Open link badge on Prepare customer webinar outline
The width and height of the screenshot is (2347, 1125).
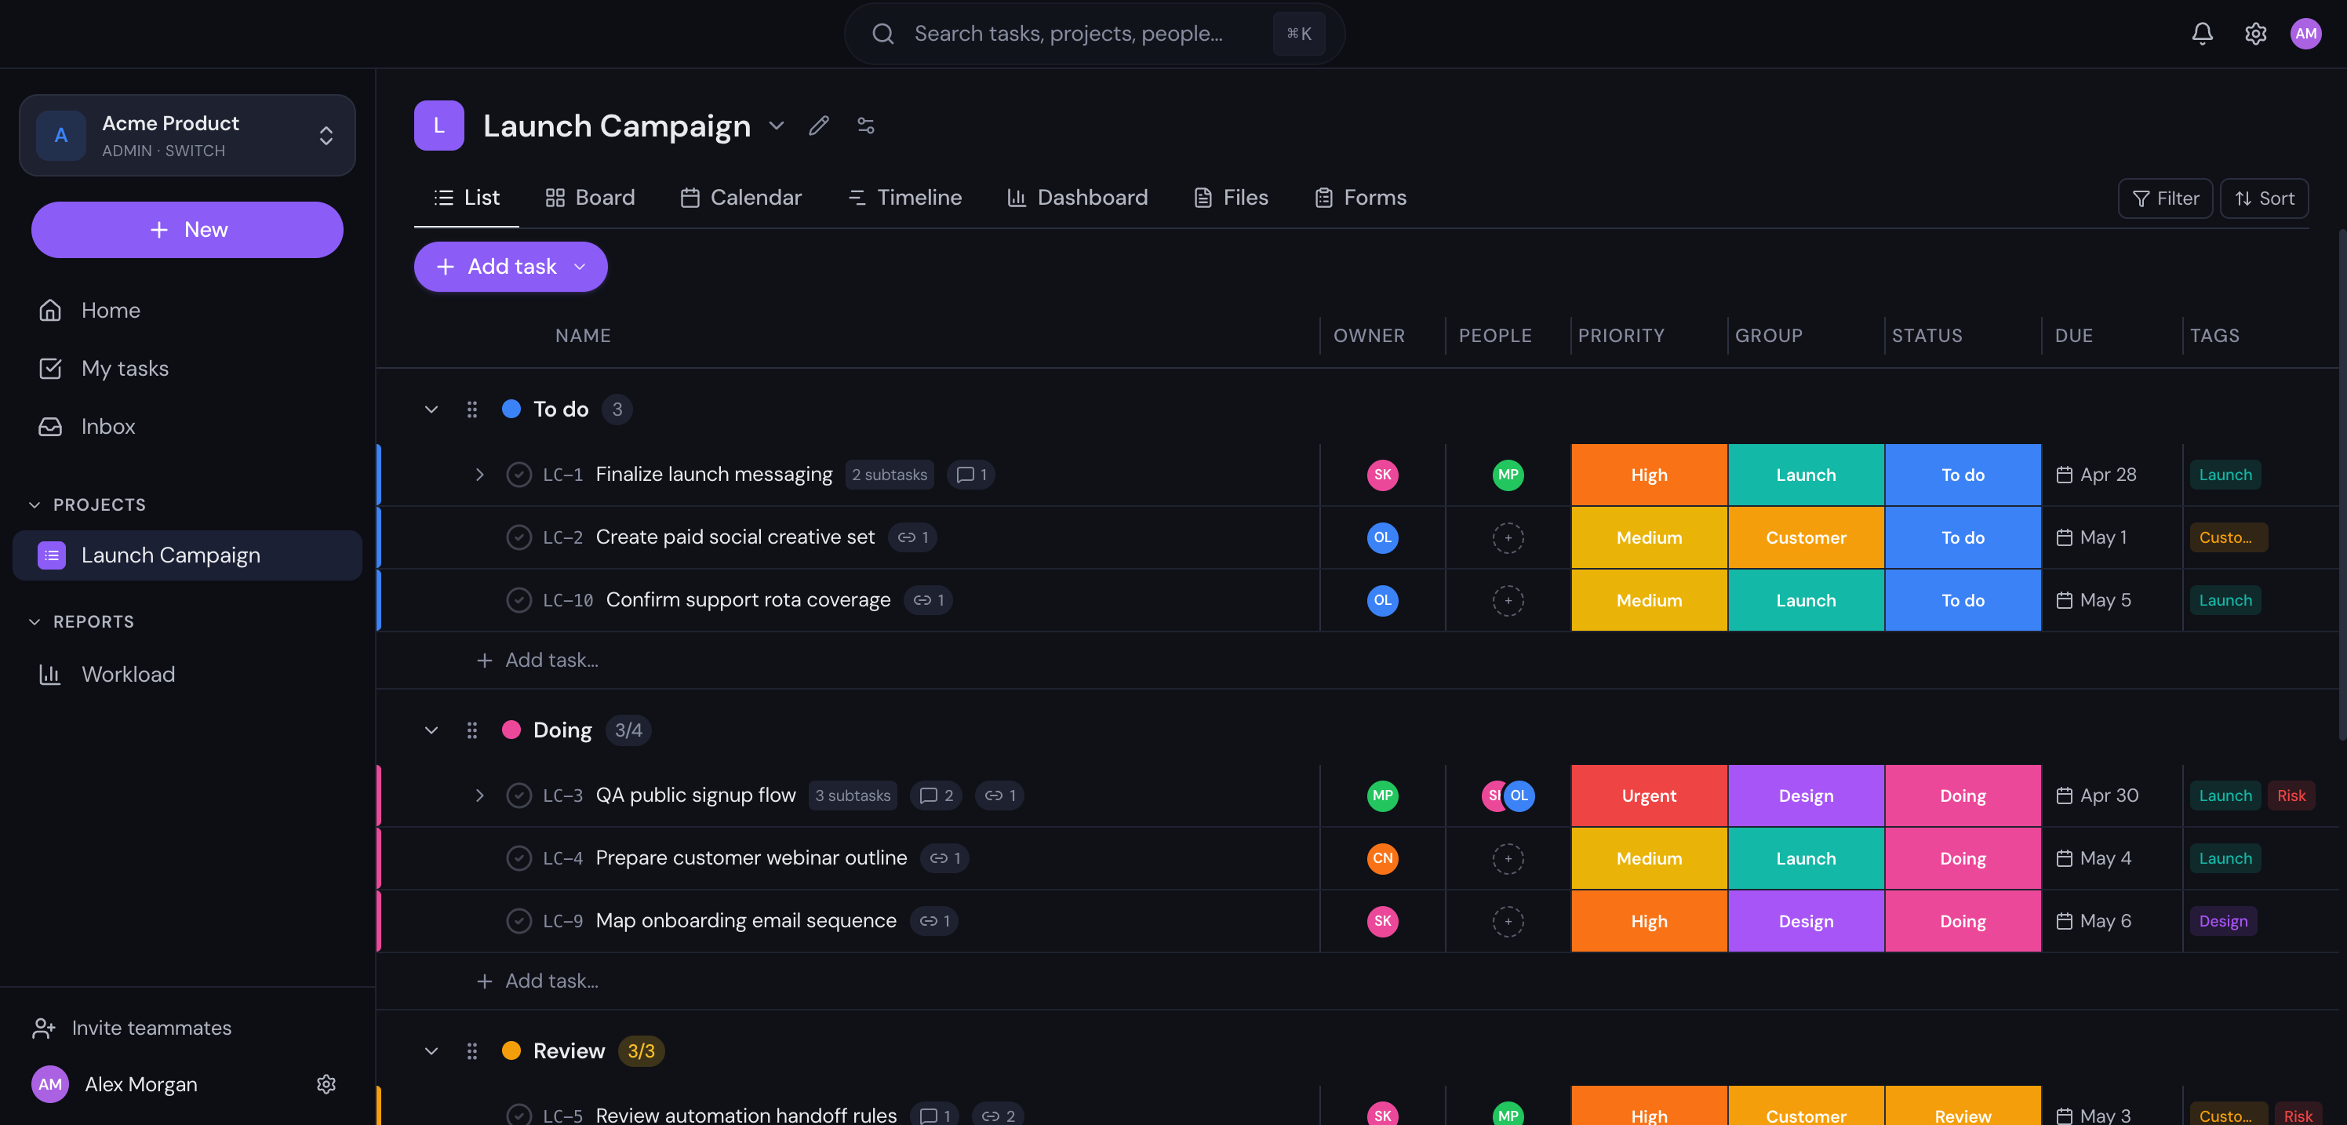click(x=944, y=858)
